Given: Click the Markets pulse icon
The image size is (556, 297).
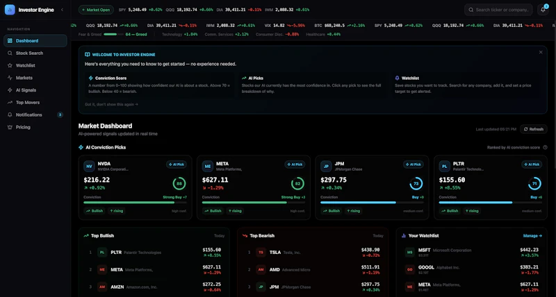Looking at the screenshot, I should tap(10, 78).
